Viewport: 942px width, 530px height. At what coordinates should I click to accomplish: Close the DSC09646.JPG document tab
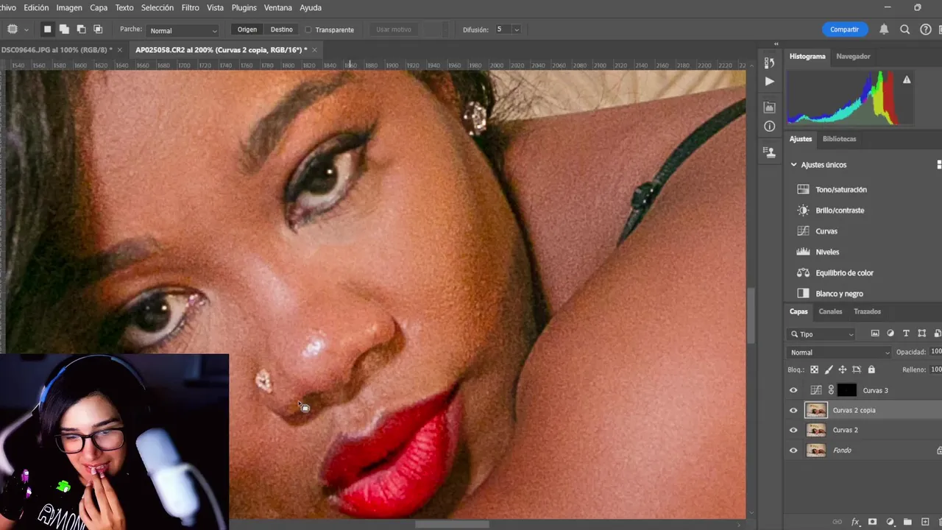pos(119,50)
